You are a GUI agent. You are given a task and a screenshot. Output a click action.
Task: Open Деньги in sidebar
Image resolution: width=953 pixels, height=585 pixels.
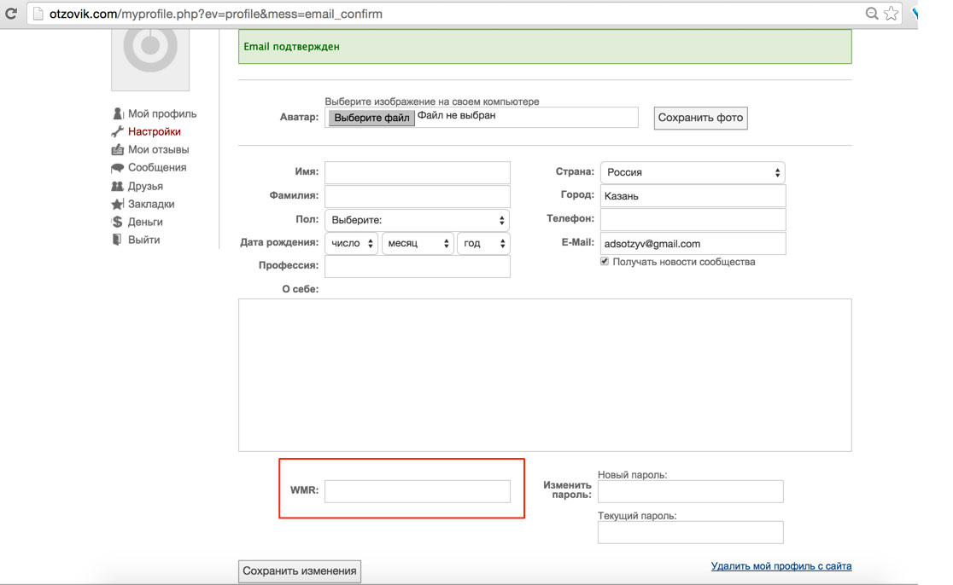coord(145,222)
